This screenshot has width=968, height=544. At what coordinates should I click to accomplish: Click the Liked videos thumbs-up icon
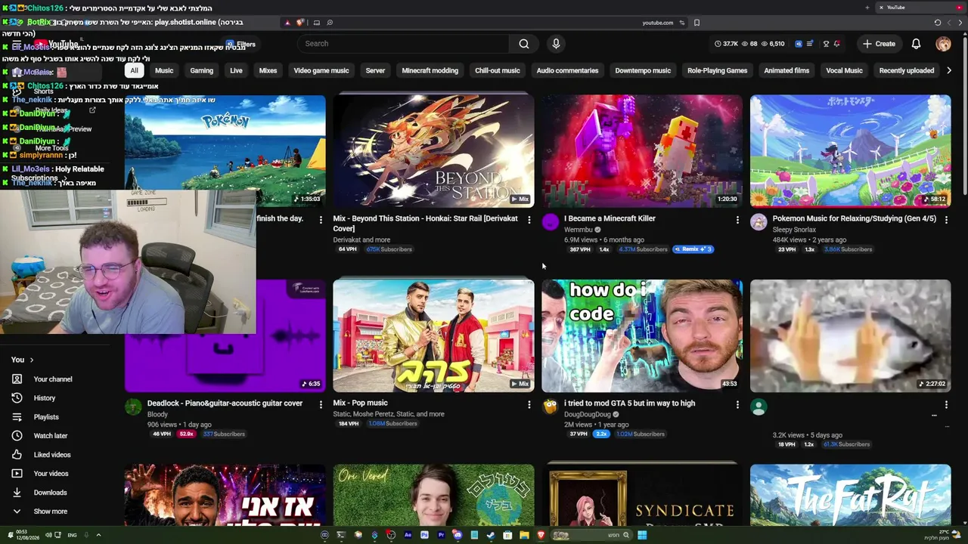pyautogui.click(x=17, y=455)
